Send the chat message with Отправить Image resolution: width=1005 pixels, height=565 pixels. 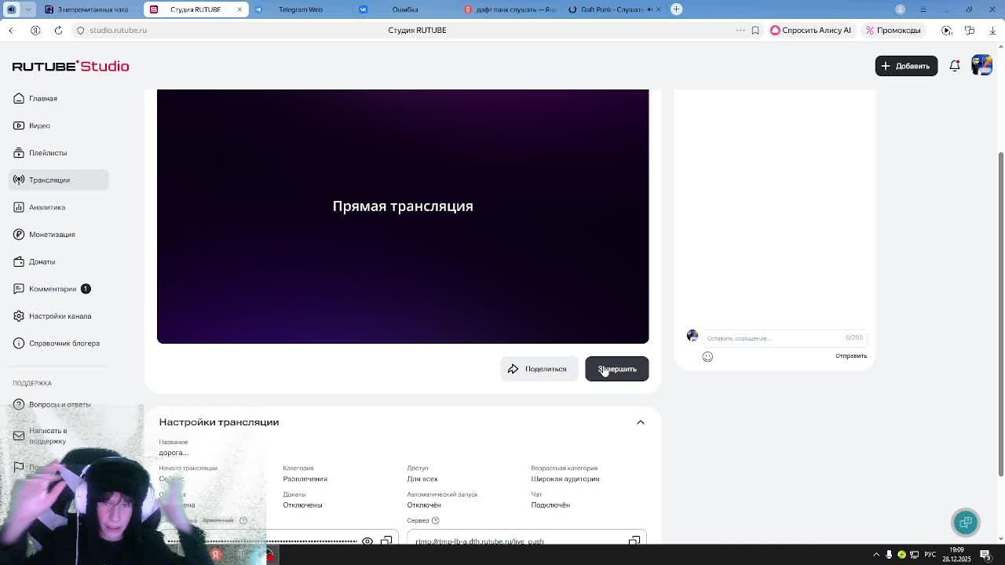pyautogui.click(x=851, y=356)
